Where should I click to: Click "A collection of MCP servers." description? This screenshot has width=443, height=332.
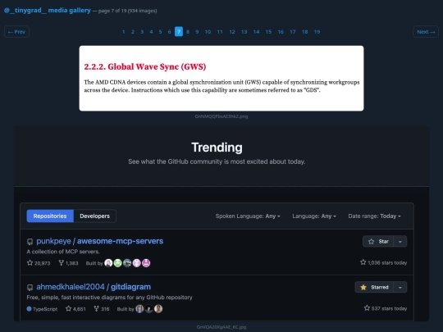click(x=63, y=252)
